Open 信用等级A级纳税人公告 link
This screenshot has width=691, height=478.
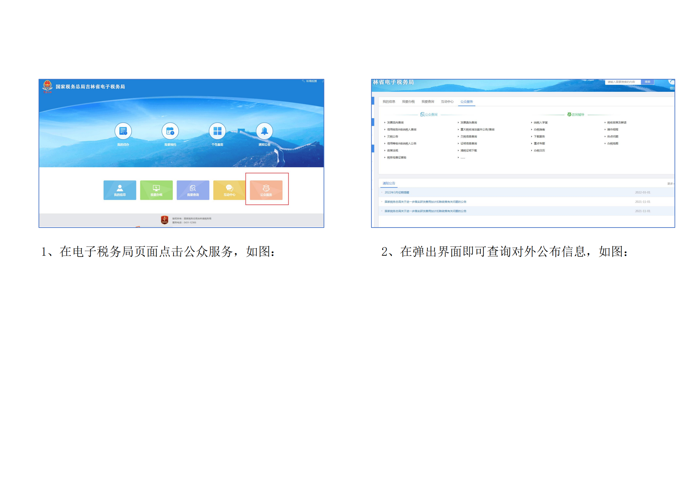(401, 143)
